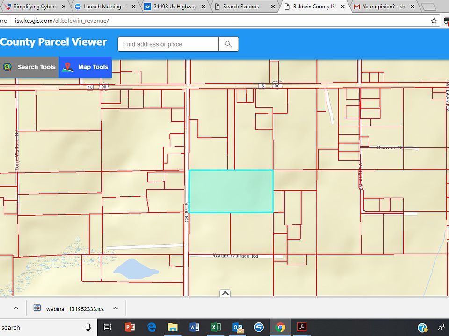Click the Tony Wallace Rd label

click(17, 150)
